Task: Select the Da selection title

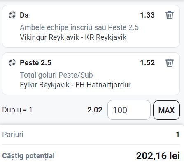Action: (x=24, y=15)
